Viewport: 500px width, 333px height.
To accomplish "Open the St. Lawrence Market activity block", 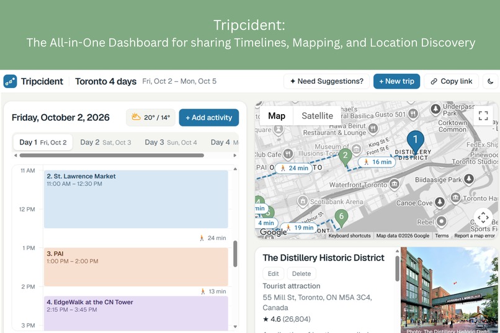I will pyautogui.click(x=136, y=199).
